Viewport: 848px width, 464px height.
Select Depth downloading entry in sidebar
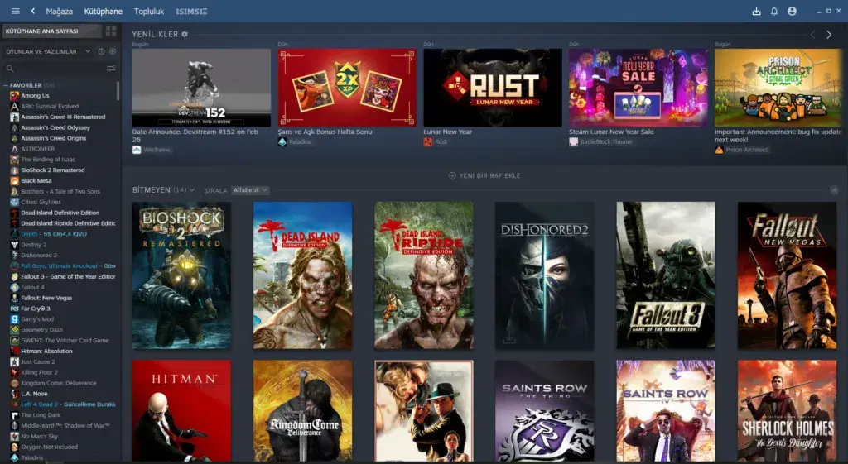point(54,234)
